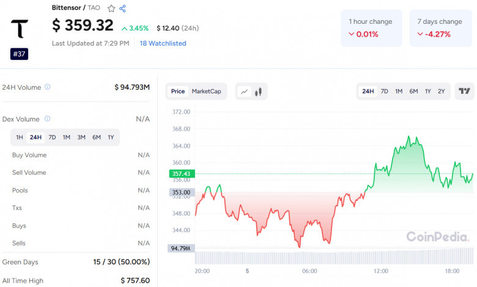Click the $ 94.793M volume value
477x287 pixels.
click(x=132, y=87)
